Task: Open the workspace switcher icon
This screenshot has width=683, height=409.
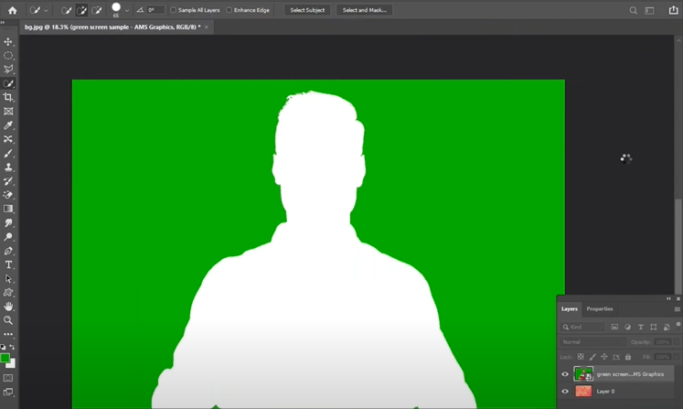Action: pos(649,10)
